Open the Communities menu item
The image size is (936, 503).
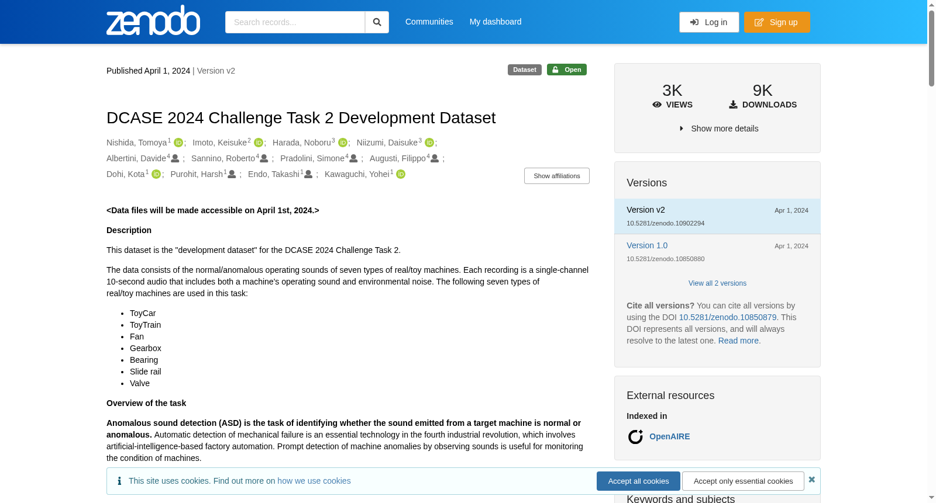coord(429,22)
